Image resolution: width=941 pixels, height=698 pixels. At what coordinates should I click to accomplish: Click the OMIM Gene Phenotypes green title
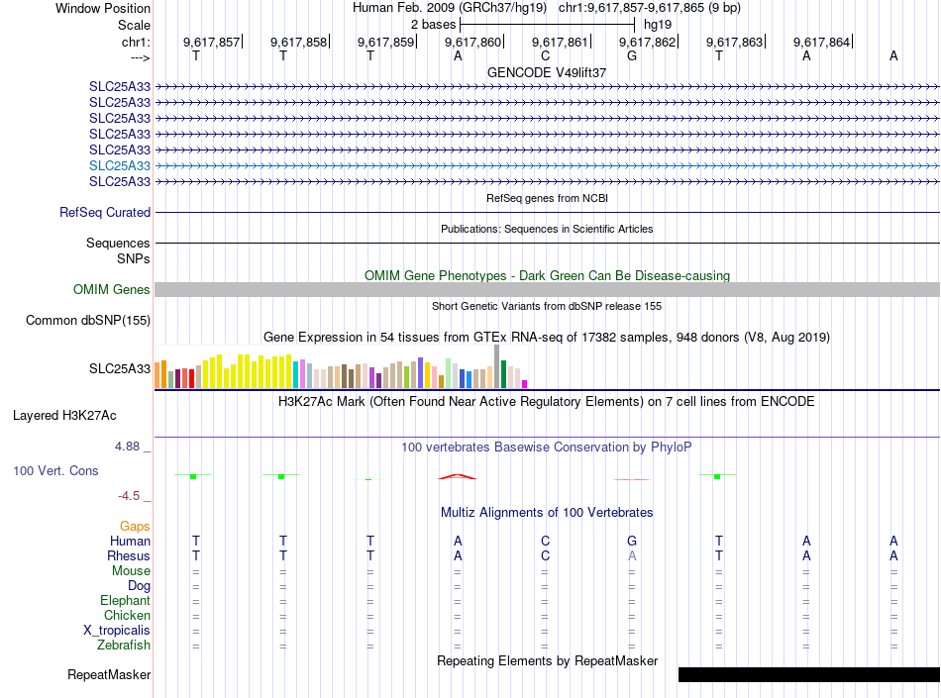point(548,276)
